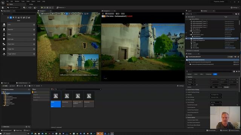Collapse the Transform section in Details
The image size is (241, 135).
187,77
